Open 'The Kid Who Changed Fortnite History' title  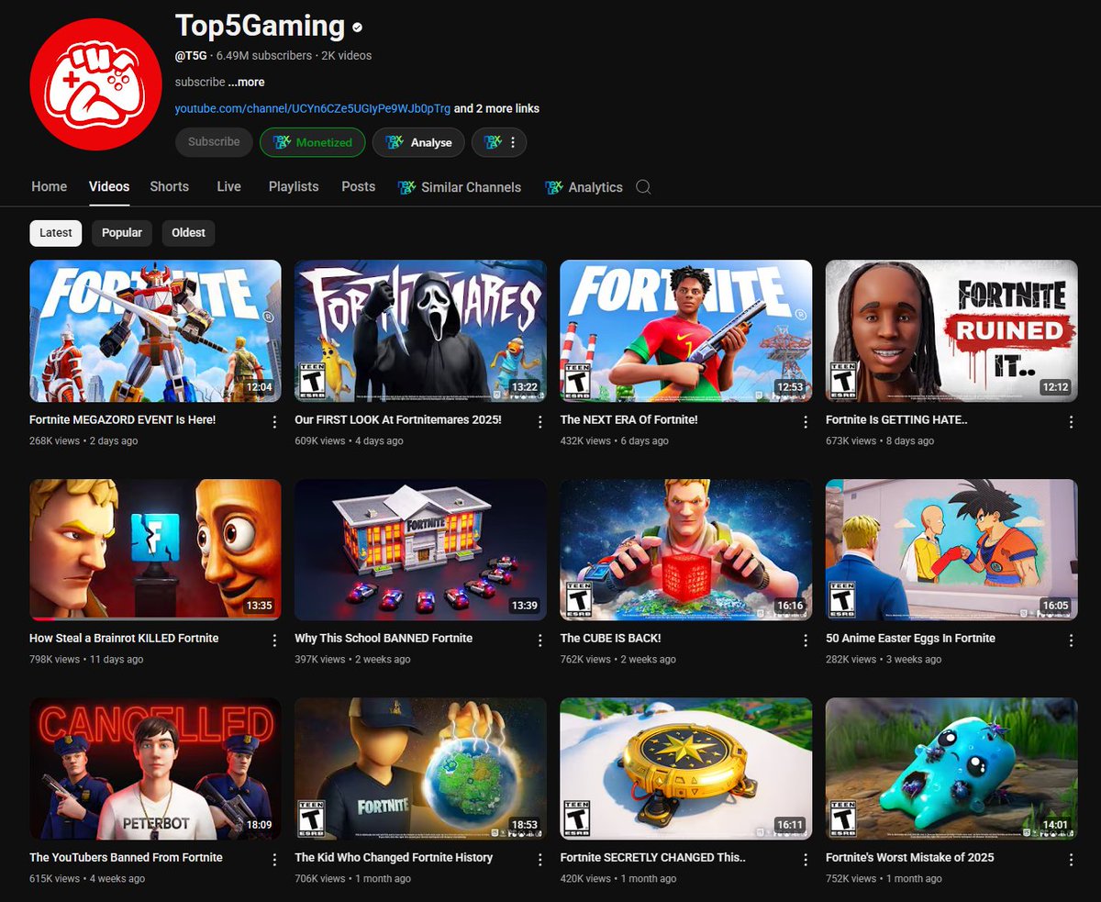coord(394,857)
